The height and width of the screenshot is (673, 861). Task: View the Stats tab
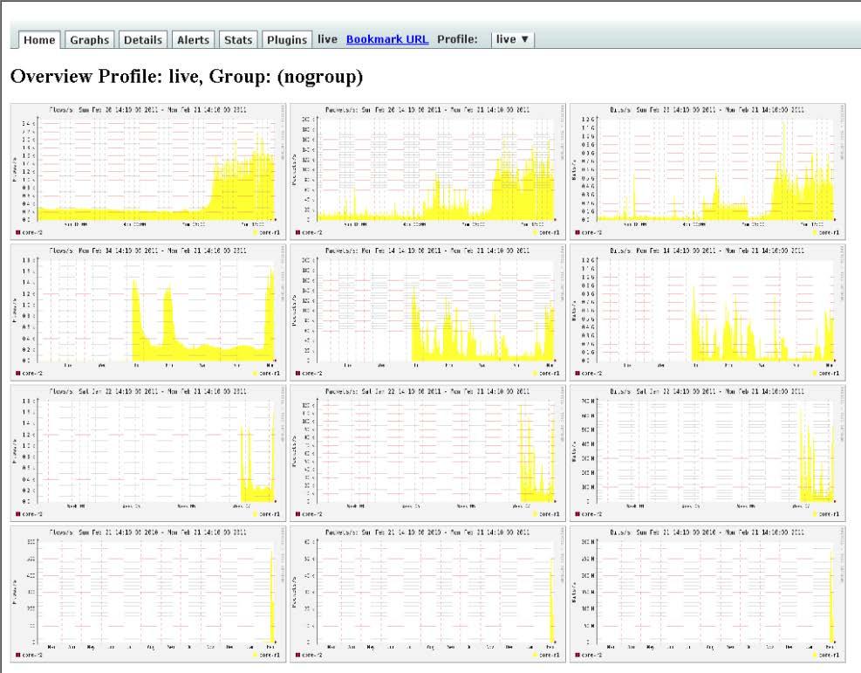[x=238, y=39]
